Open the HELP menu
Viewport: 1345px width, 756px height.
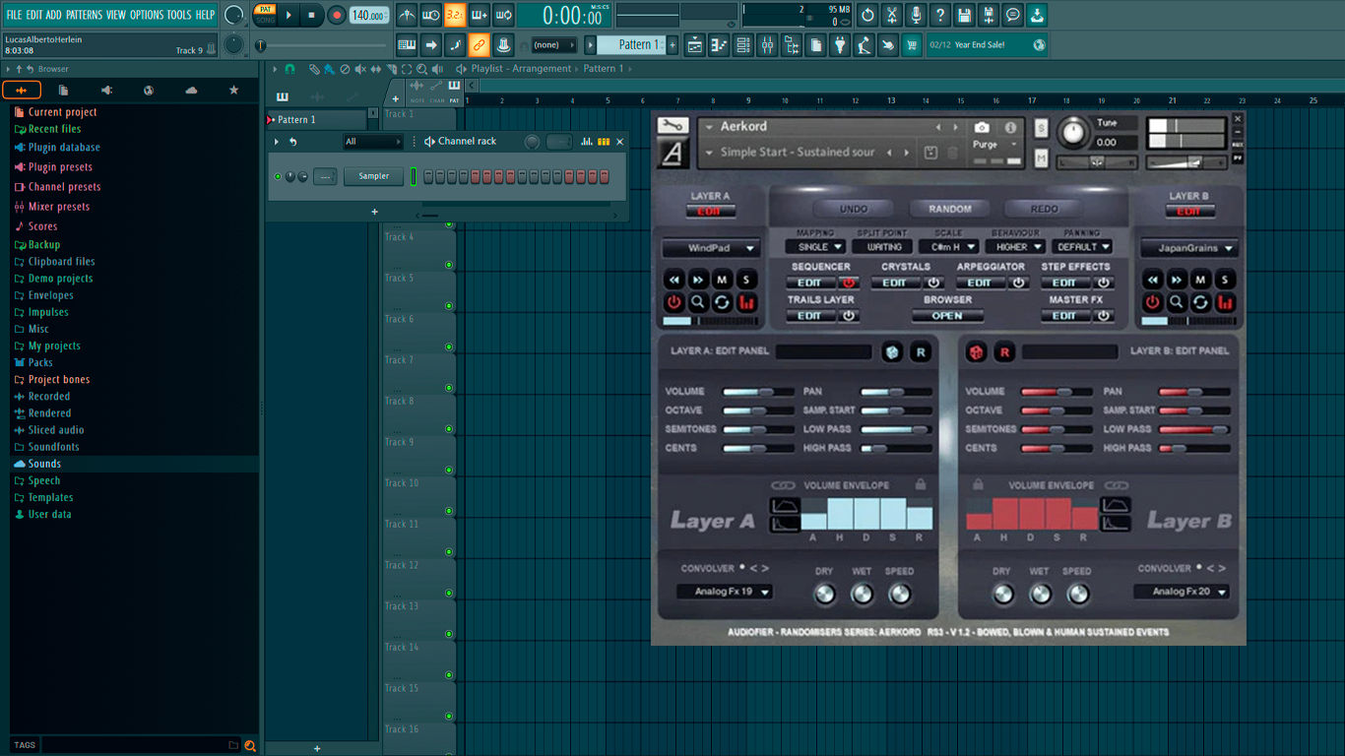[x=205, y=15]
